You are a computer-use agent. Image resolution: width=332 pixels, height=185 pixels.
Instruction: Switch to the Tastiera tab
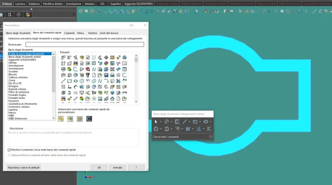click(x=92, y=33)
